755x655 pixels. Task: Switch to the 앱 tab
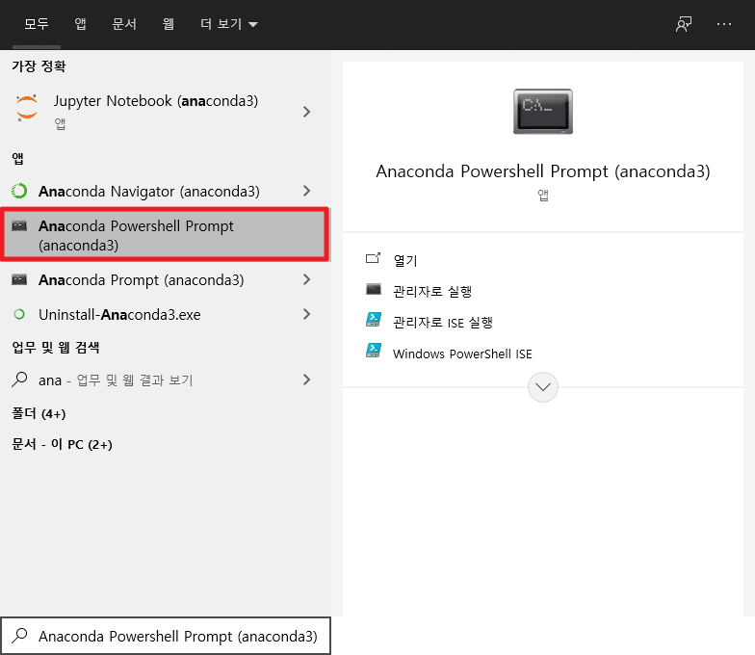(81, 24)
